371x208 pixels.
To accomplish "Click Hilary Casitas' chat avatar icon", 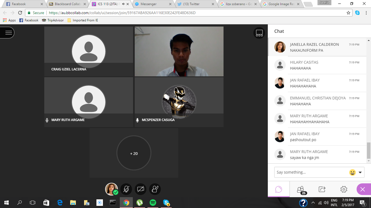I will tap(280, 65).
